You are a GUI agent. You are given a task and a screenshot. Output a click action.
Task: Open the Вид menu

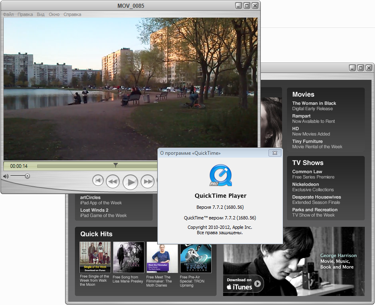pos(41,14)
